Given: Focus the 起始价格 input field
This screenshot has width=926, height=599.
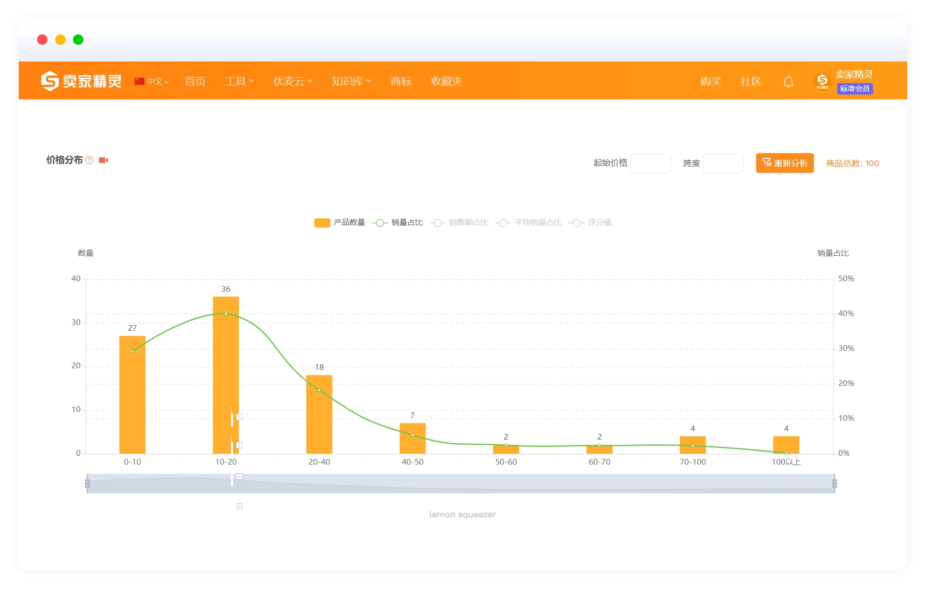Looking at the screenshot, I should coord(651,163).
